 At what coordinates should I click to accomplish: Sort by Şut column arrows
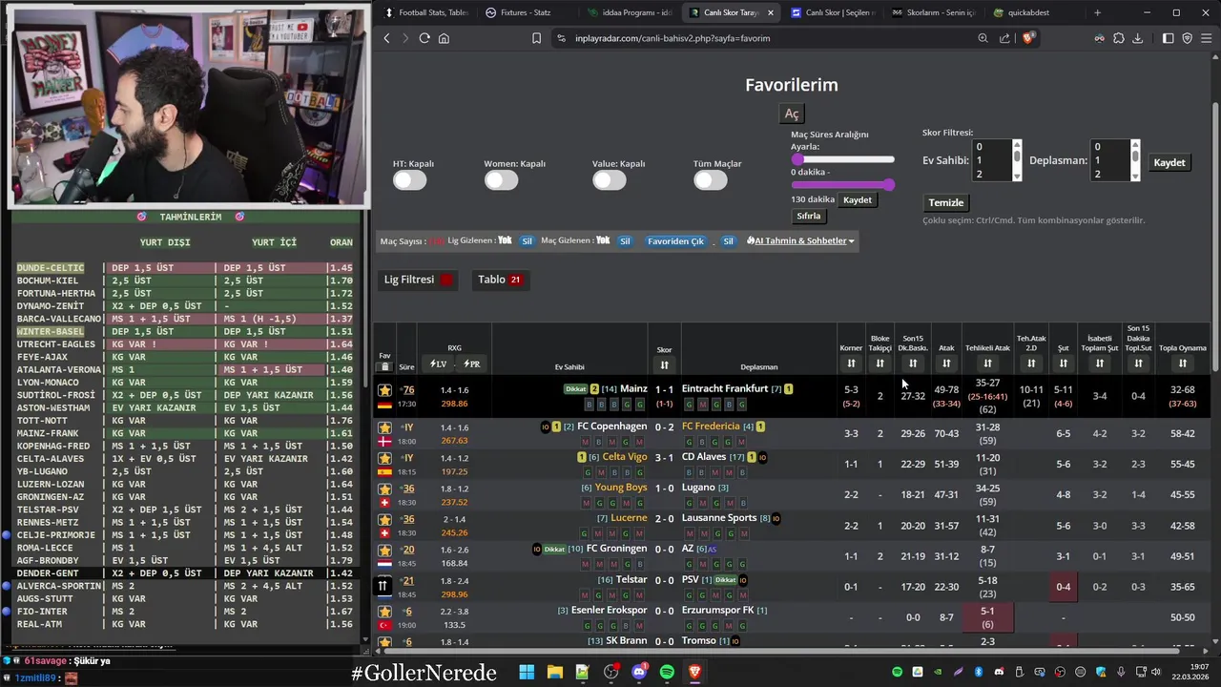1063,364
